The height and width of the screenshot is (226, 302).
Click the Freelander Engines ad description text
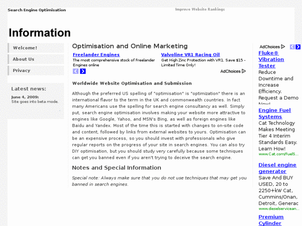click(114, 63)
